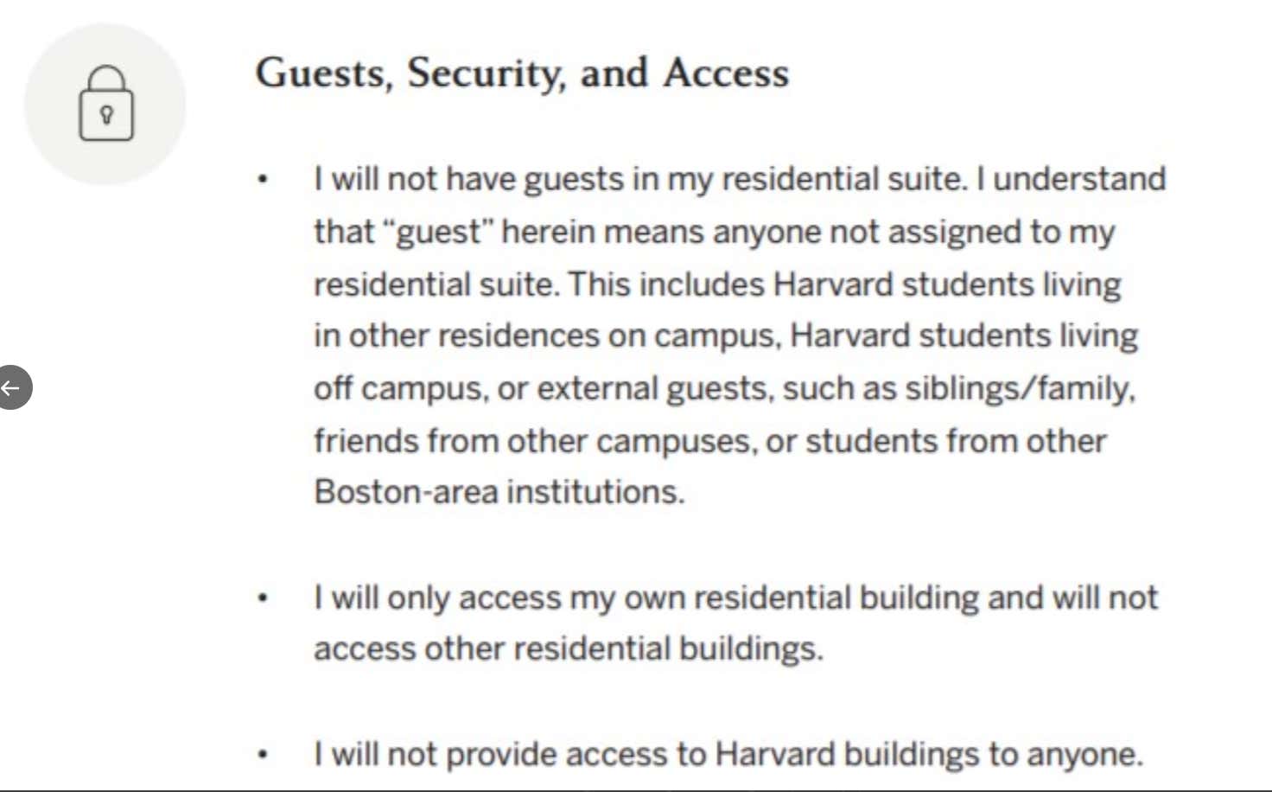Viewport: 1272px width, 792px height.
Task: Select the "Guests, Security, and Access" heading
Action: (522, 73)
